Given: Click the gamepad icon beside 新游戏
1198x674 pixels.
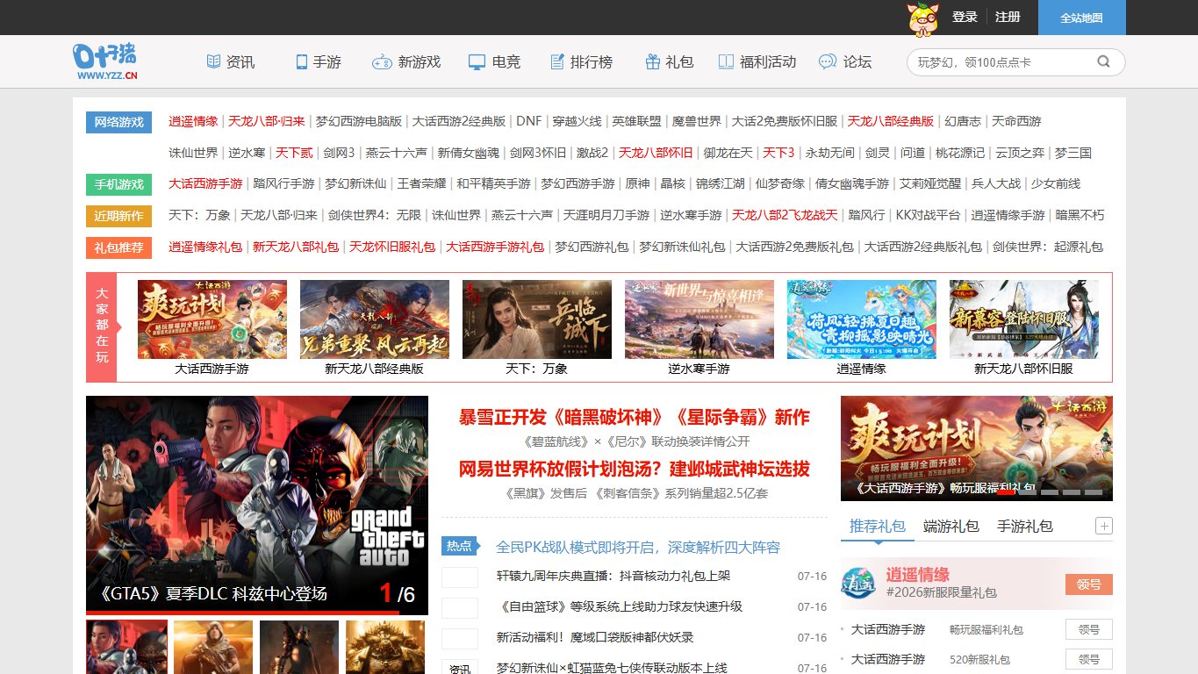Looking at the screenshot, I should pyautogui.click(x=382, y=62).
